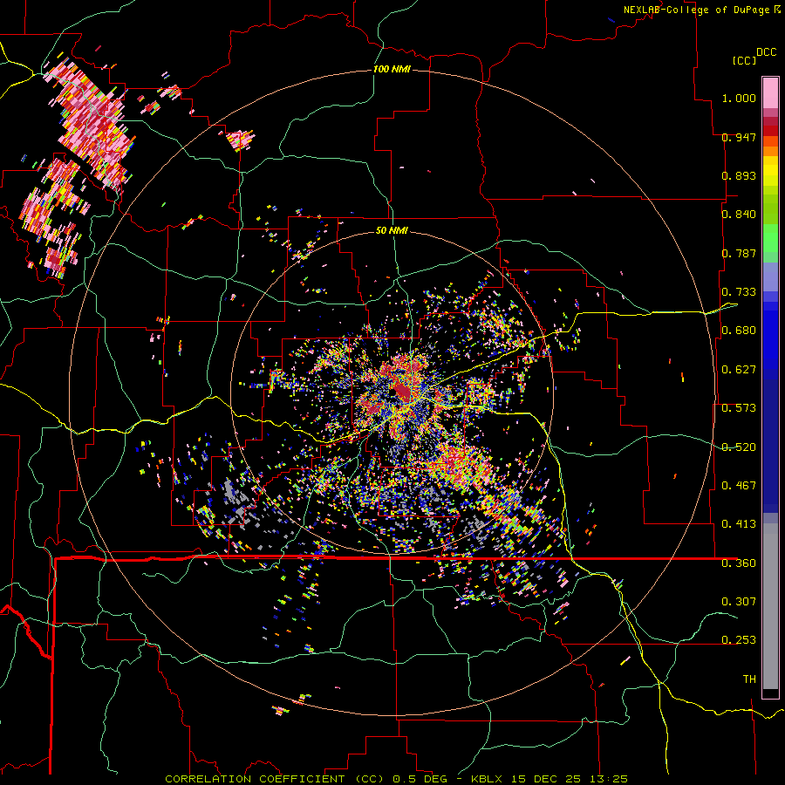
Task: Click the 1.000 color scale value
Action: click(x=739, y=98)
